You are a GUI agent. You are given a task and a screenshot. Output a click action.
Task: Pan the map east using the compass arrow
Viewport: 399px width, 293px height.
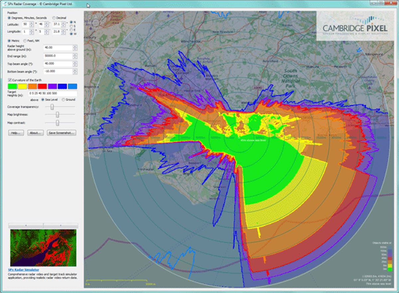pyautogui.click(x=99, y=23)
